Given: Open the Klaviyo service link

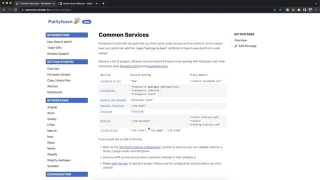Looking at the screenshot, I should (x=105, y=121).
